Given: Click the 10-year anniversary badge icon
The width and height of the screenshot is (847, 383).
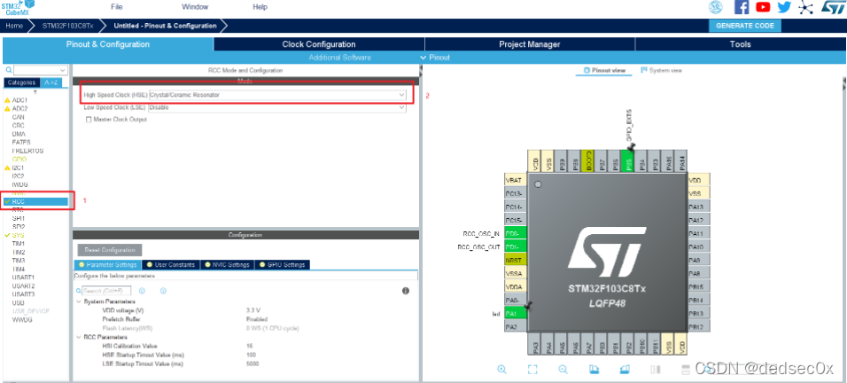Looking at the screenshot, I should point(715,7).
